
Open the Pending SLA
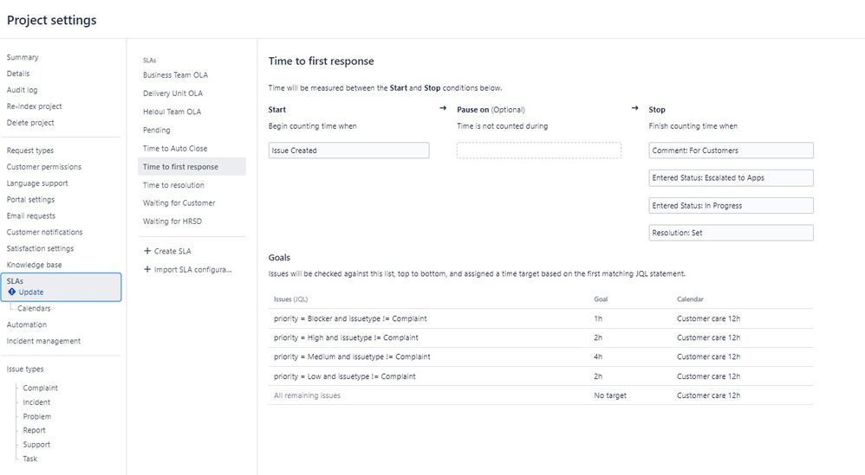point(157,130)
